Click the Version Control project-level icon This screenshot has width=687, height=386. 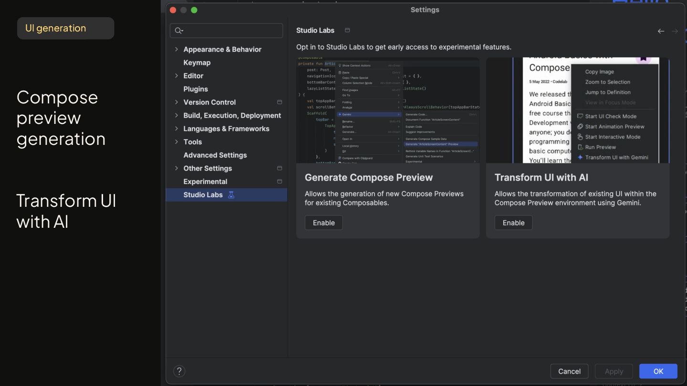(280, 102)
